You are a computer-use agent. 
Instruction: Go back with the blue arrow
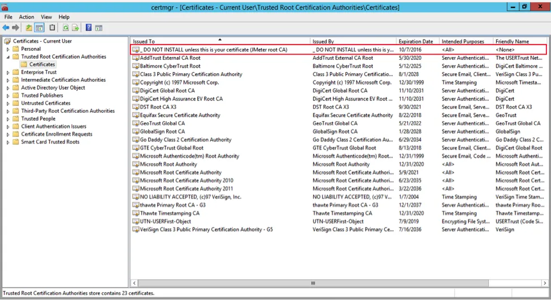[6, 28]
